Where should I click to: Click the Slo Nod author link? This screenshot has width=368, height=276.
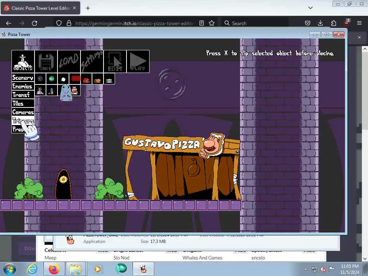[121, 258]
